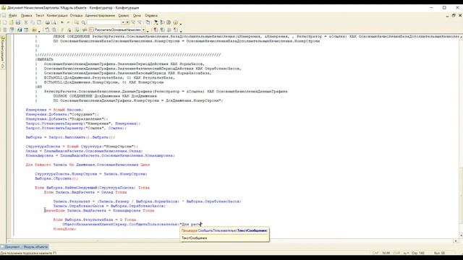Click the Print preview toolbar icon
The width and height of the screenshot is (463, 260).
(x=54, y=22)
